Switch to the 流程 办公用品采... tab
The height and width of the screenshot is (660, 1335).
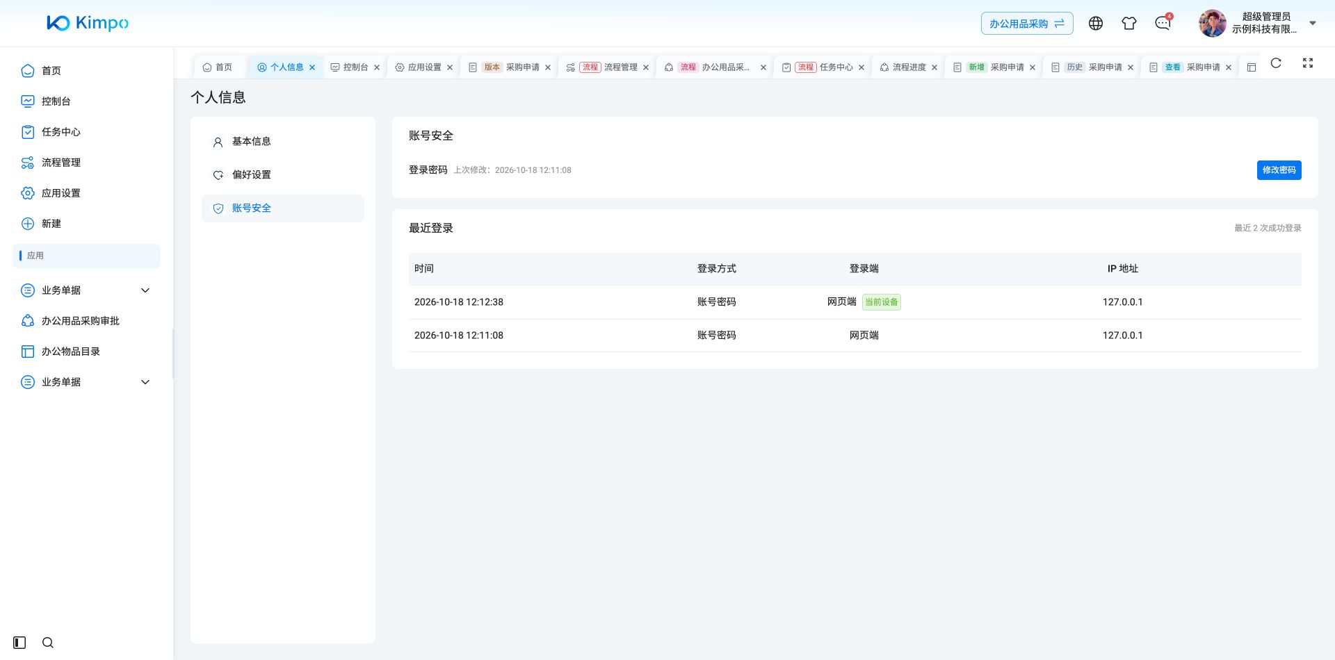click(x=714, y=67)
